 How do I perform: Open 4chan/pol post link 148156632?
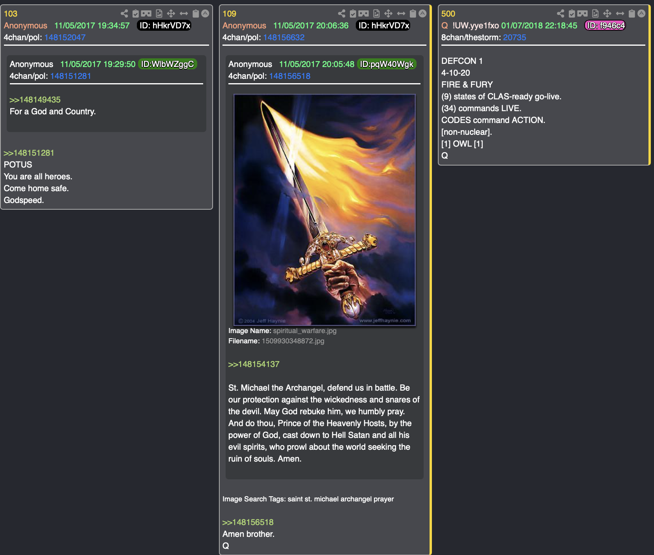point(284,37)
